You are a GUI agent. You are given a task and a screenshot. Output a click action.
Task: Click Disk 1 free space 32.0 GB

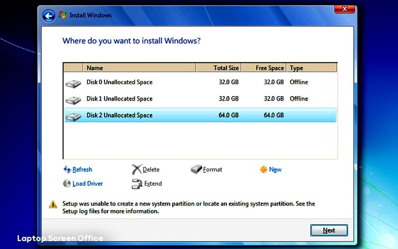[274, 99]
